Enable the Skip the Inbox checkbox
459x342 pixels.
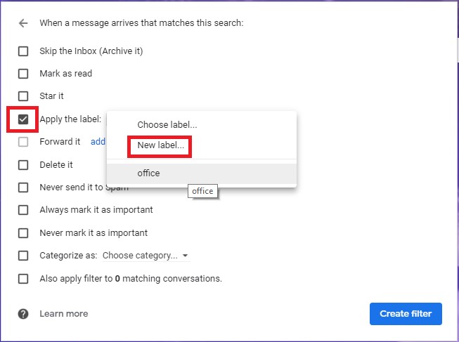23,51
